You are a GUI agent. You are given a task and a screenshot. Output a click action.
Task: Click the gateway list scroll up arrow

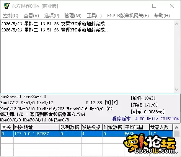pos(176,128)
